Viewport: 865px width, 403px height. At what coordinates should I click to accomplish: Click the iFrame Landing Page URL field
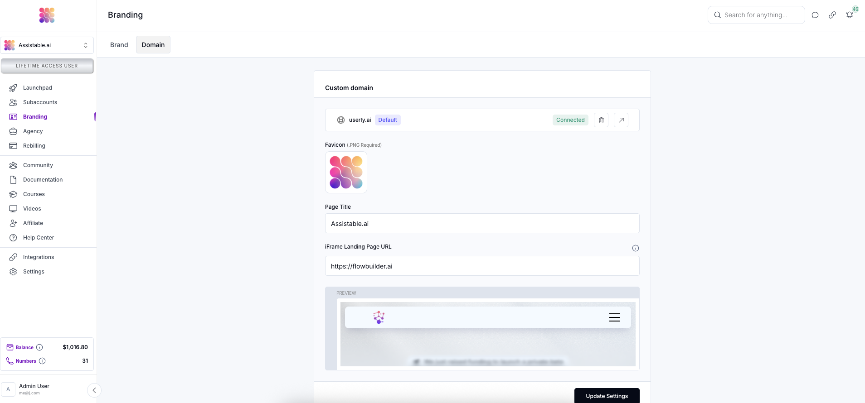[x=482, y=266]
